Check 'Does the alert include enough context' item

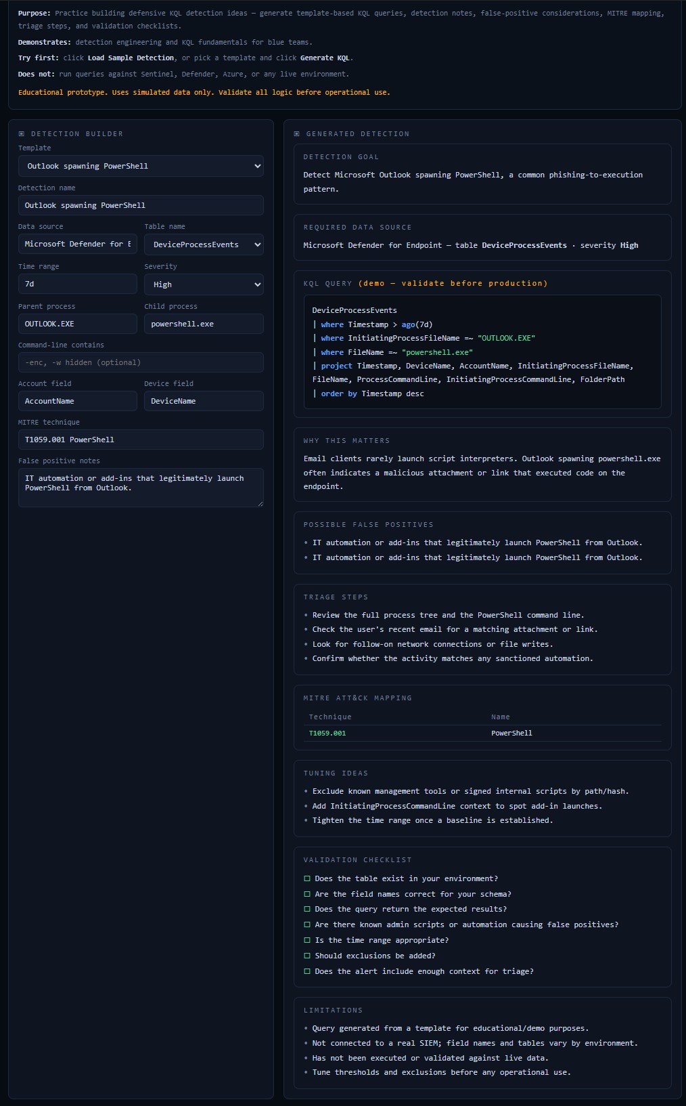pos(307,971)
